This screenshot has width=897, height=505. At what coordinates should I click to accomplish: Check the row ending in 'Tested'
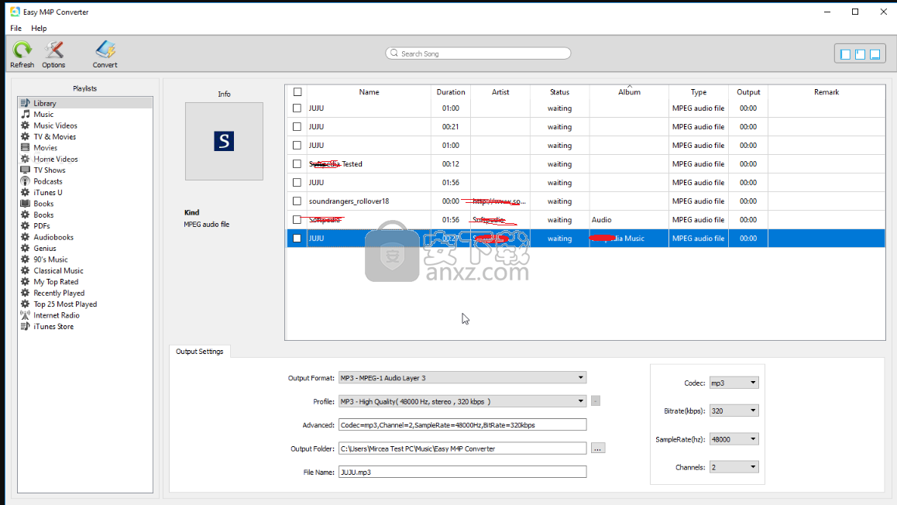pos(297,164)
